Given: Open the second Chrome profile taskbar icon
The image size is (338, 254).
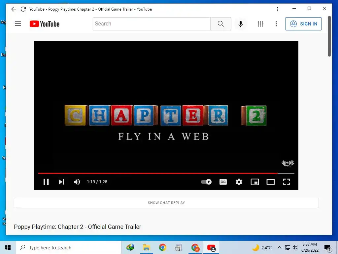Looking at the screenshot, I should click(195, 247).
